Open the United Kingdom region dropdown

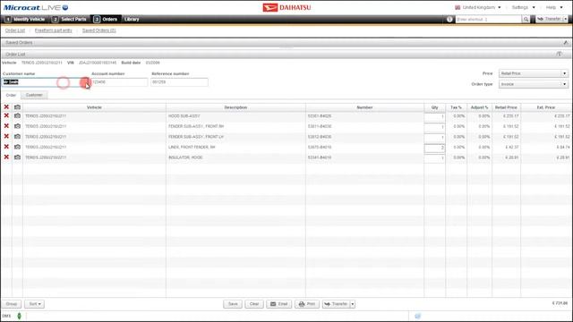(478, 7)
